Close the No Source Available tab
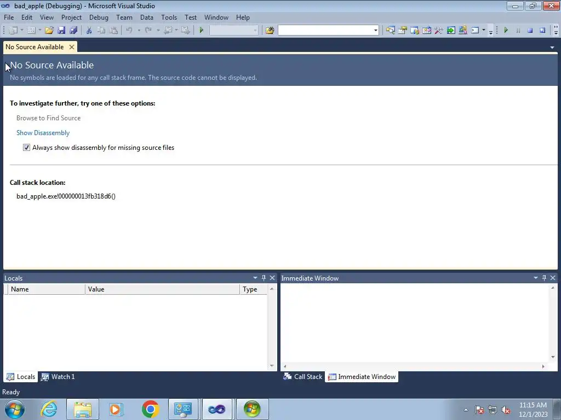 point(72,47)
